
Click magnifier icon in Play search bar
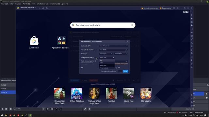pos(132,25)
